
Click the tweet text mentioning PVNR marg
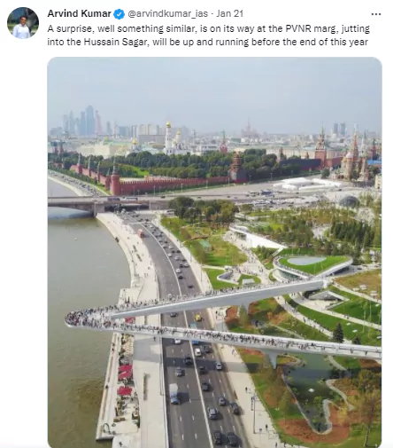pyautogui.click(x=209, y=28)
